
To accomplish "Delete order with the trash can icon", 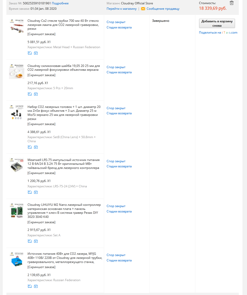I will [x=232, y=3].
